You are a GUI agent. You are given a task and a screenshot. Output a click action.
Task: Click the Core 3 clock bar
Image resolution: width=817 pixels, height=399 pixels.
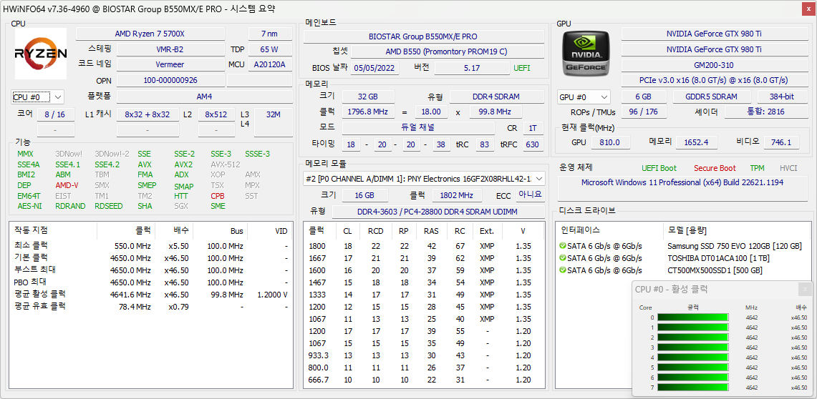click(693, 348)
